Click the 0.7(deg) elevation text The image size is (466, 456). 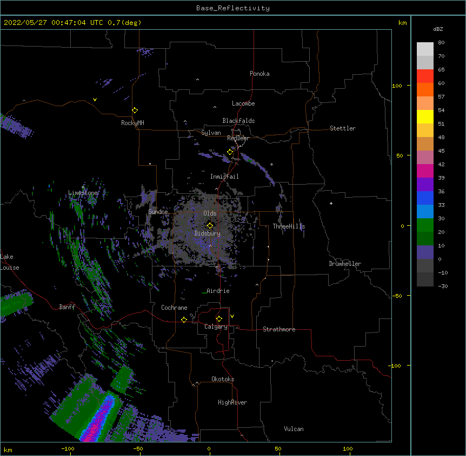click(124, 23)
